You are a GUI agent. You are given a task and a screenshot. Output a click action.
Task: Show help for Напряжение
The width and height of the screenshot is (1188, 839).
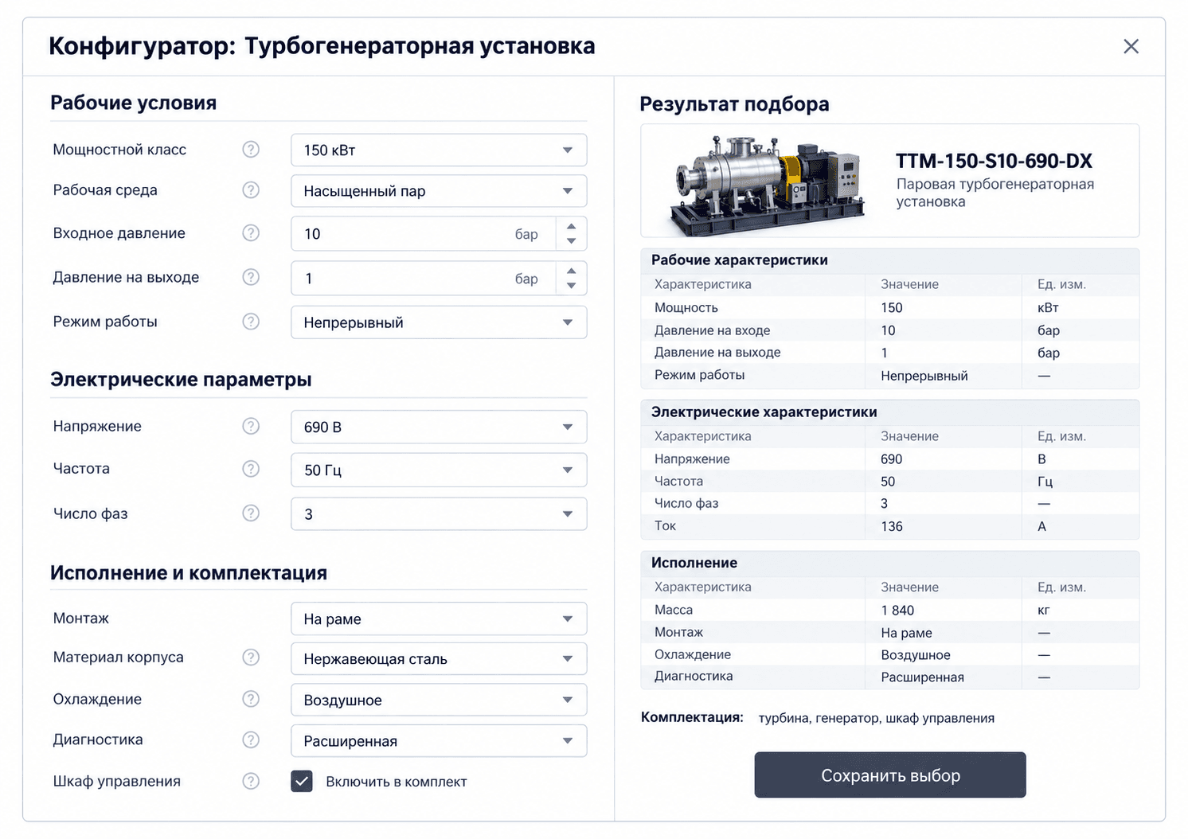pyautogui.click(x=251, y=426)
